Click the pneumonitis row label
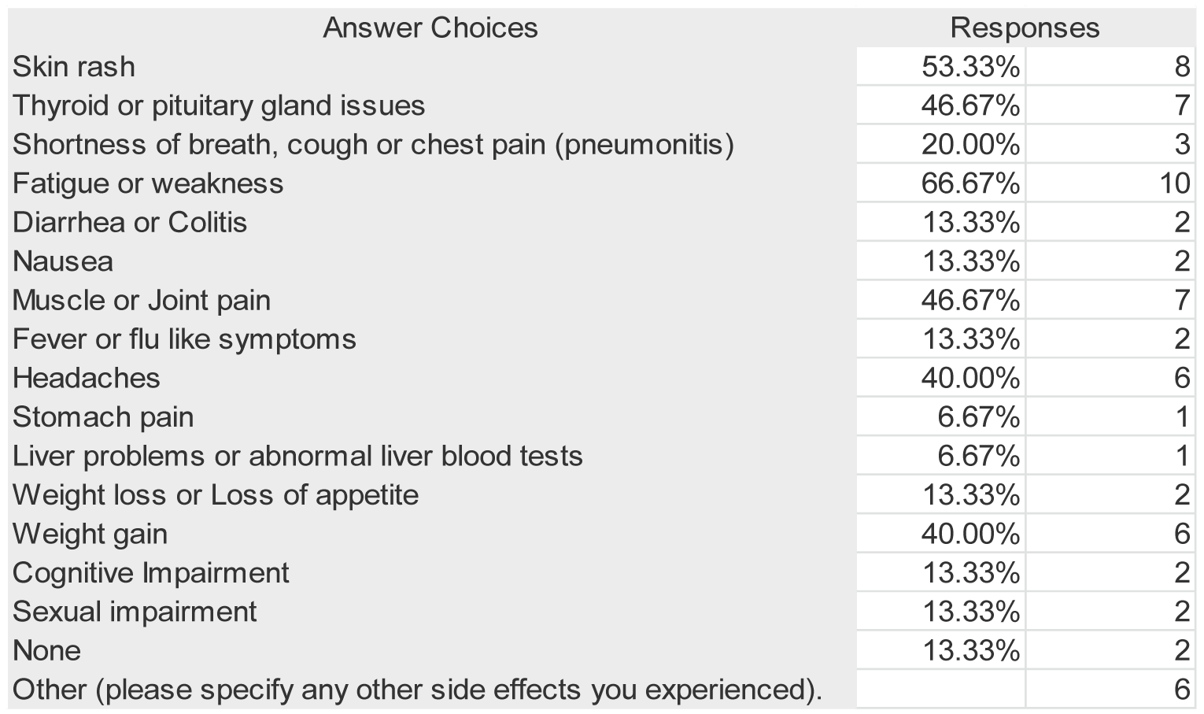 (x=373, y=144)
